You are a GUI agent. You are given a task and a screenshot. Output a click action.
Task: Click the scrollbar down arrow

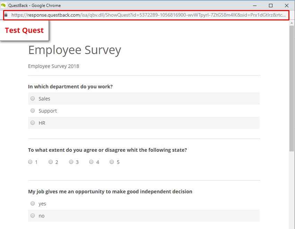point(292,226)
